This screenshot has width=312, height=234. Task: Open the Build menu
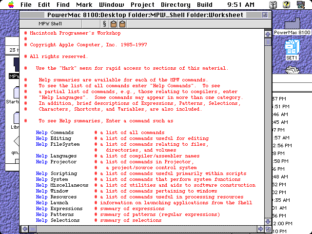pos(205,4)
